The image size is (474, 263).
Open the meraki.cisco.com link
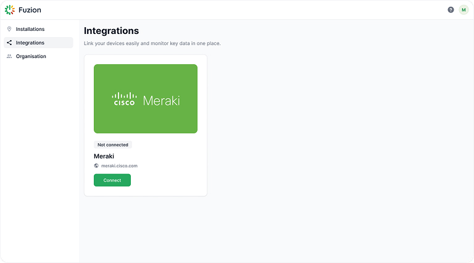[x=119, y=165]
